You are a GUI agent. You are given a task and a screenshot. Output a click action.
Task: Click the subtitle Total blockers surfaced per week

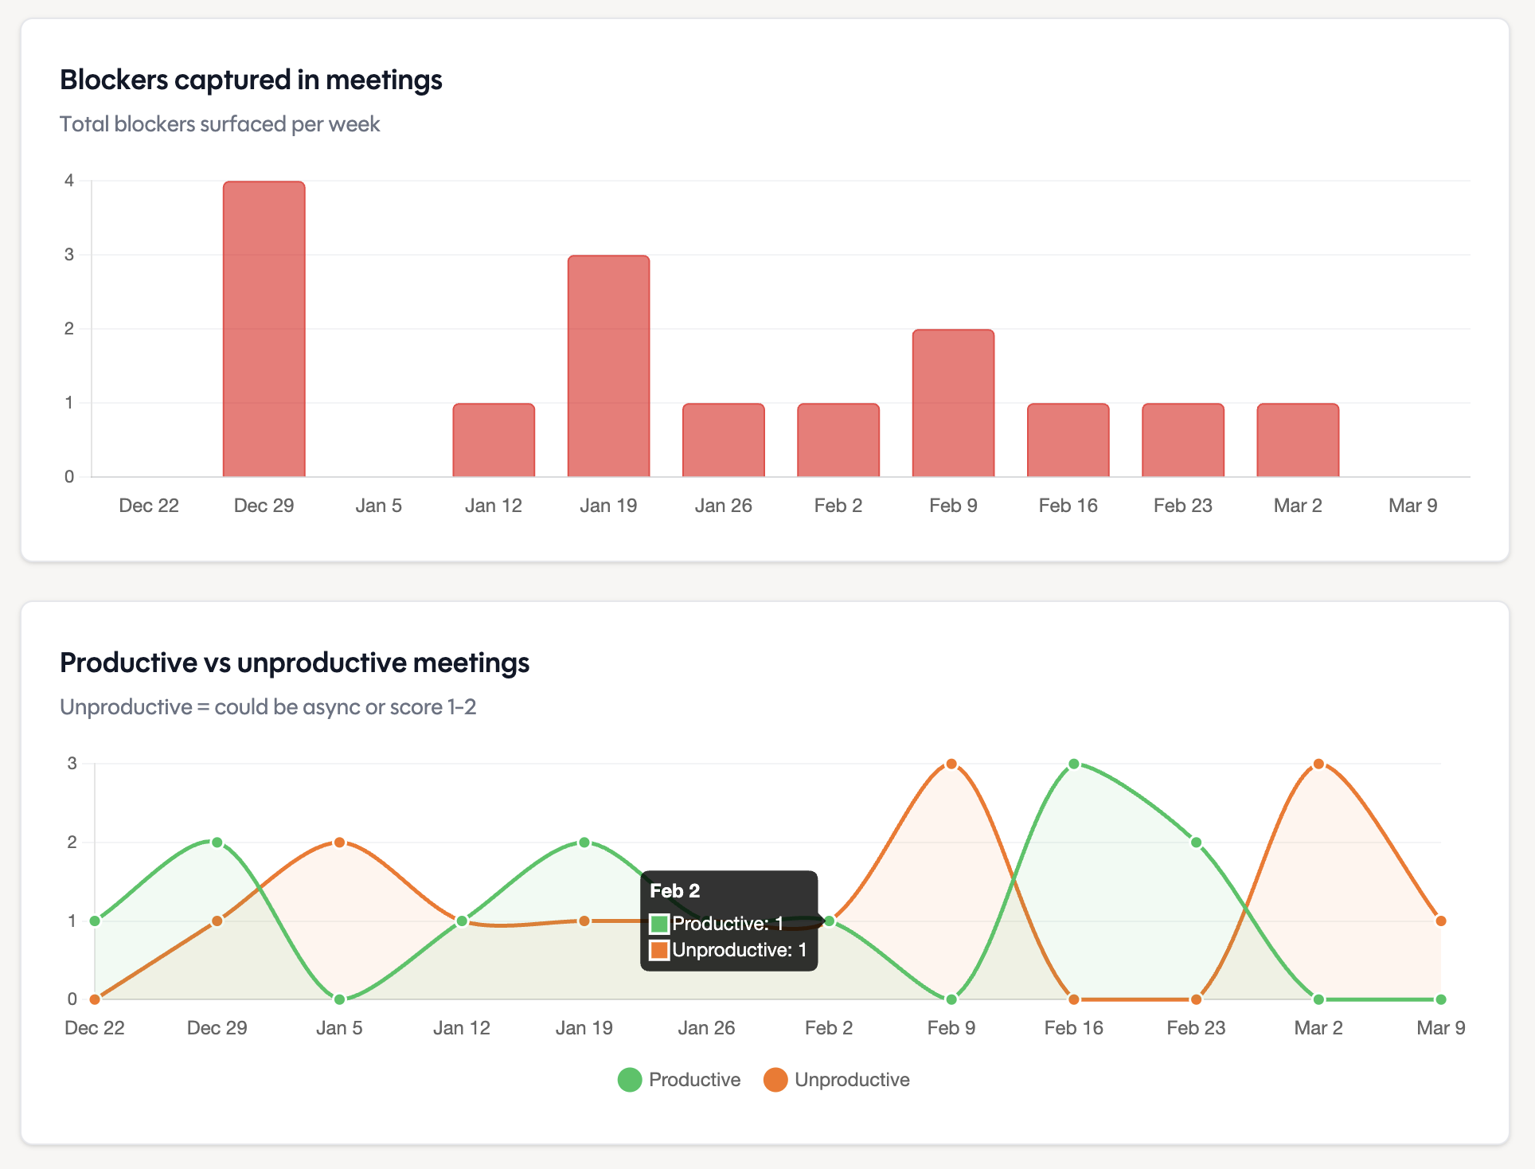(x=220, y=124)
